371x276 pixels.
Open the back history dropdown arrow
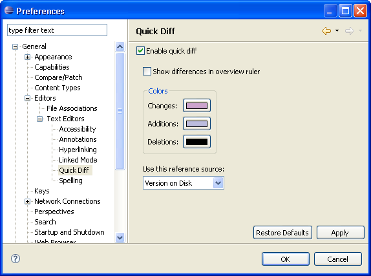[337, 31]
